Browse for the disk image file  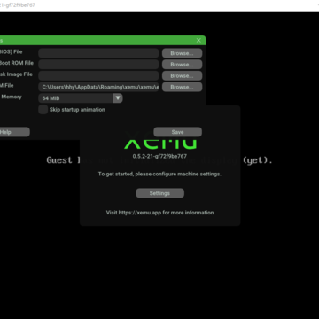pyautogui.click(x=182, y=75)
